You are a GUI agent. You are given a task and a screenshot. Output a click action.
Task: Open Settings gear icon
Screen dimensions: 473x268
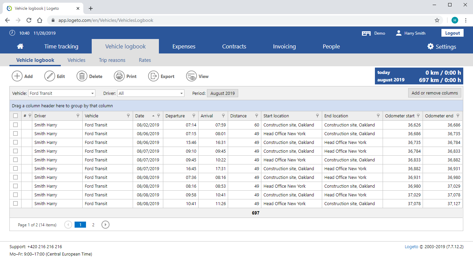pyautogui.click(x=430, y=46)
